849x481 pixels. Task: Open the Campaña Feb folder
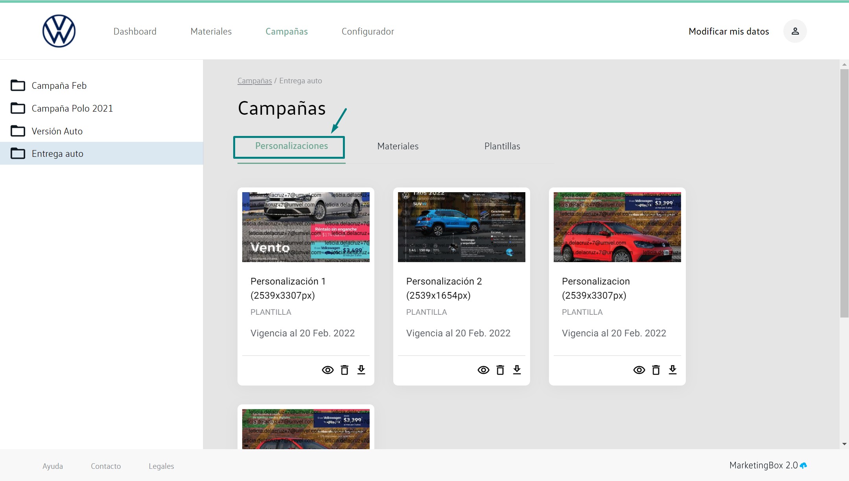pos(59,86)
